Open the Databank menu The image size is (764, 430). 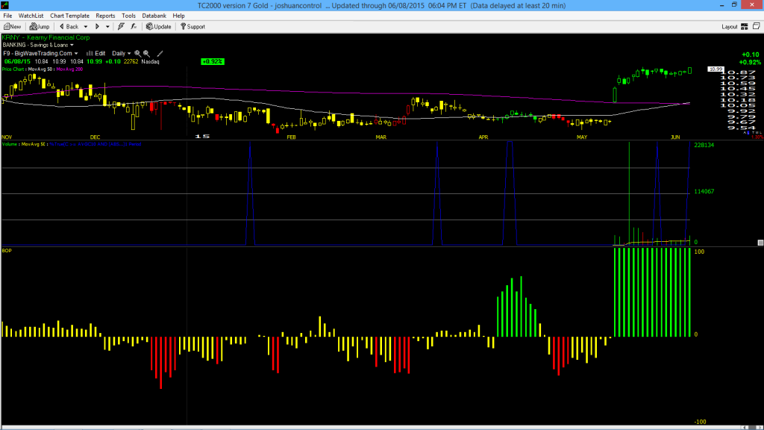(154, 16)
